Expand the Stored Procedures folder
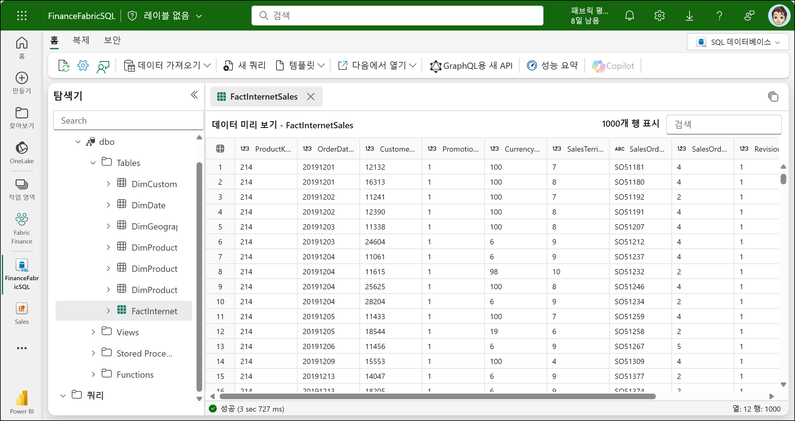 (x=93, y=353)
